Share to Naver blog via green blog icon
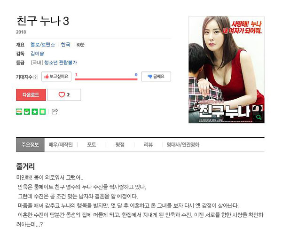The image size is (282, 236). (19, 112)
